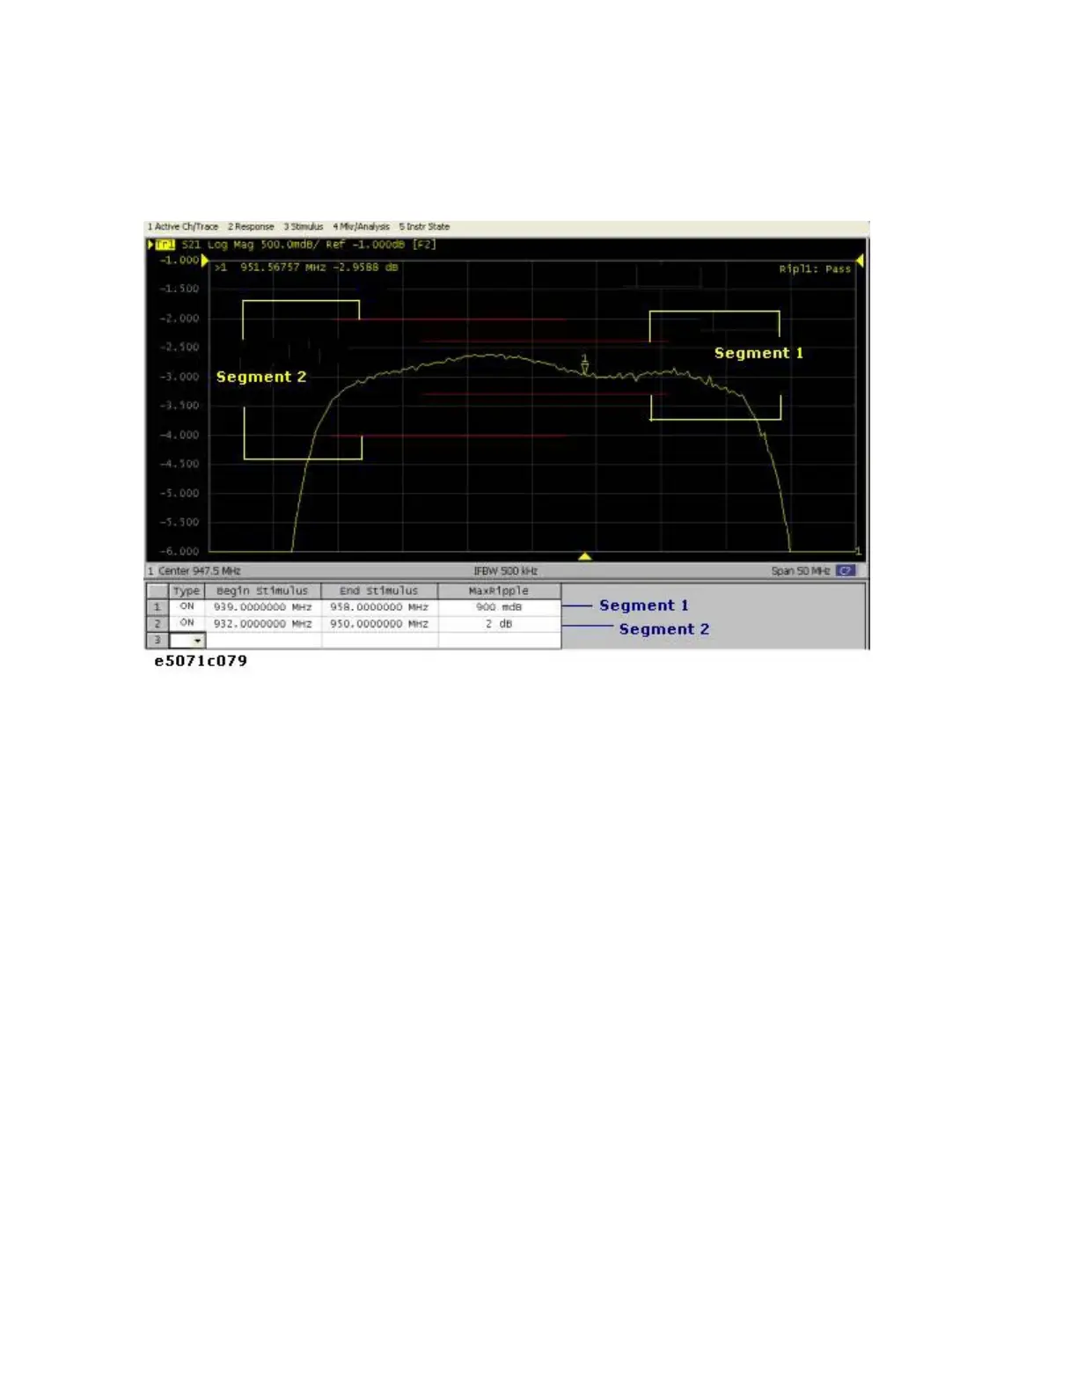The height and width of the screenshot is (1394, 1077).
Task: Edit Begin Stimulus 939.0000000 MHz cell
Action: pos(263,607)
